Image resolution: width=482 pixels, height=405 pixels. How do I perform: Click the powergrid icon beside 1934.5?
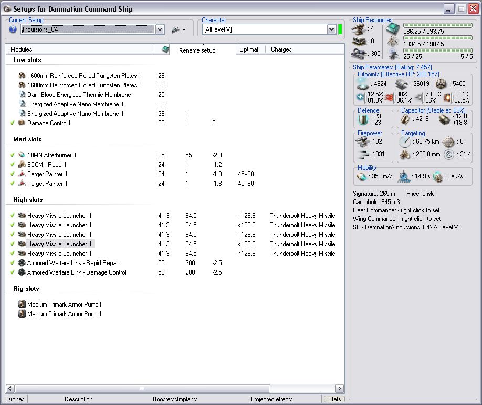393,41
